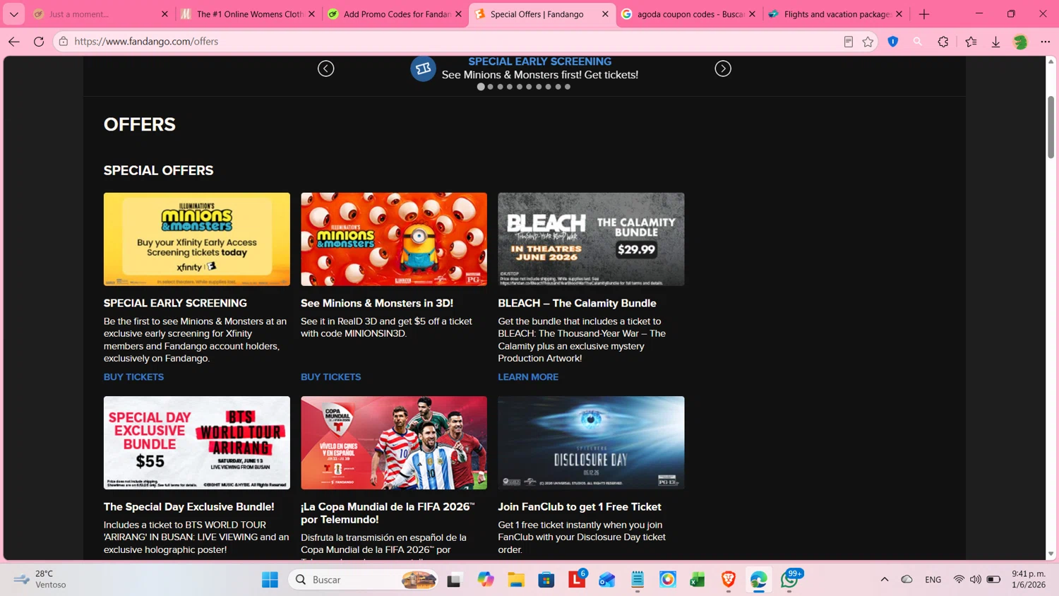Show the next banner slide arrow

[723, 68]
